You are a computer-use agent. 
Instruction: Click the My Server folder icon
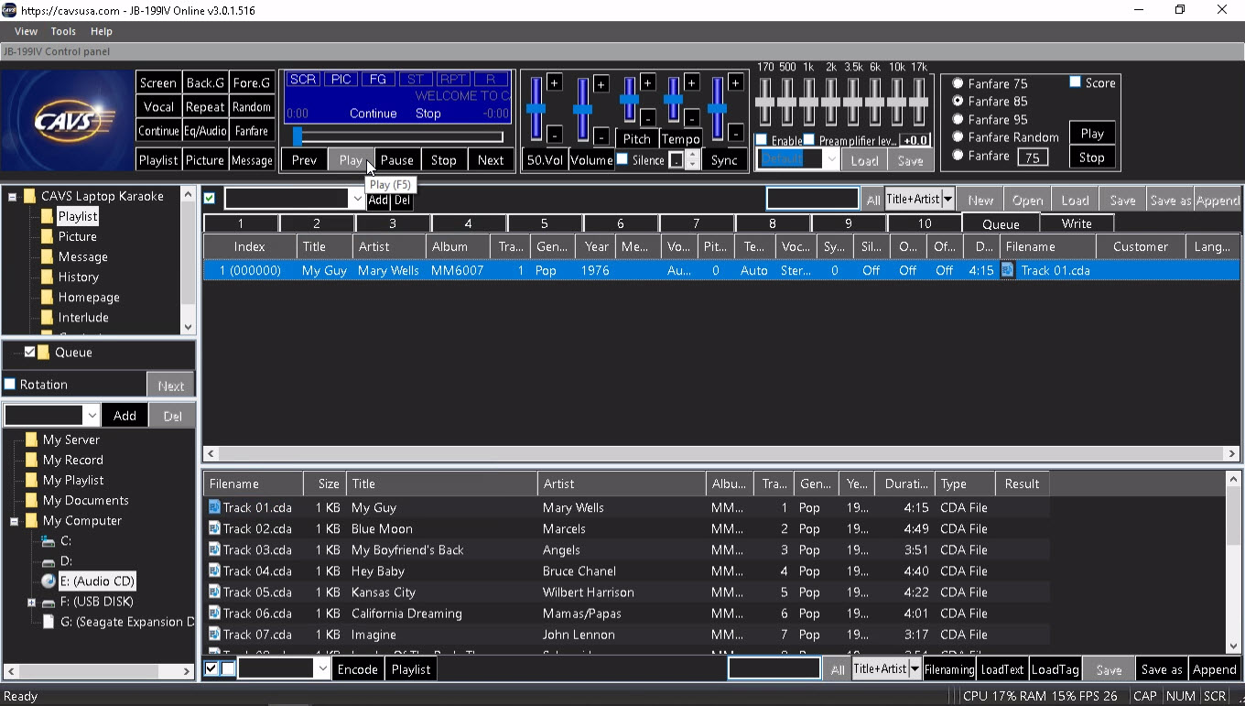click(x=32, y=440)
